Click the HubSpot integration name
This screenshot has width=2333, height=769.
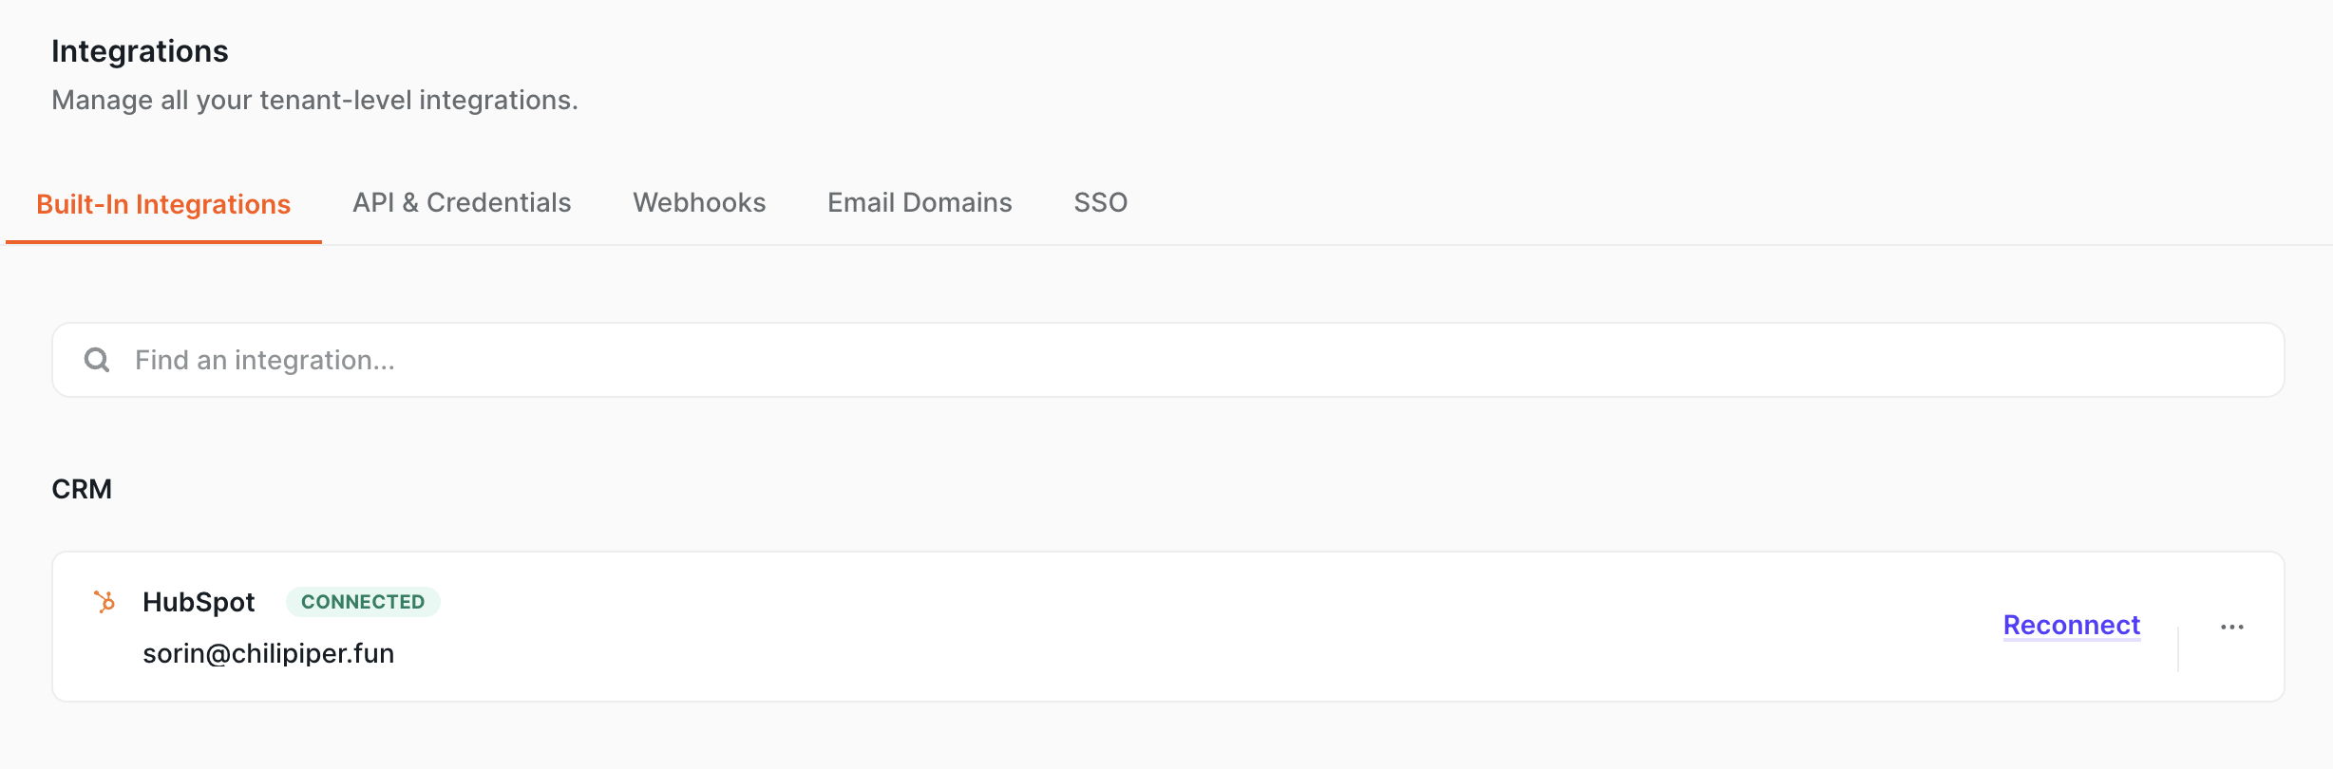pos(199,602)
